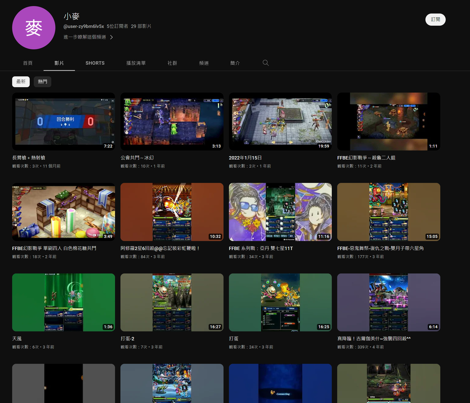Click the 29 部影片 count text

(x=141, y=26)
